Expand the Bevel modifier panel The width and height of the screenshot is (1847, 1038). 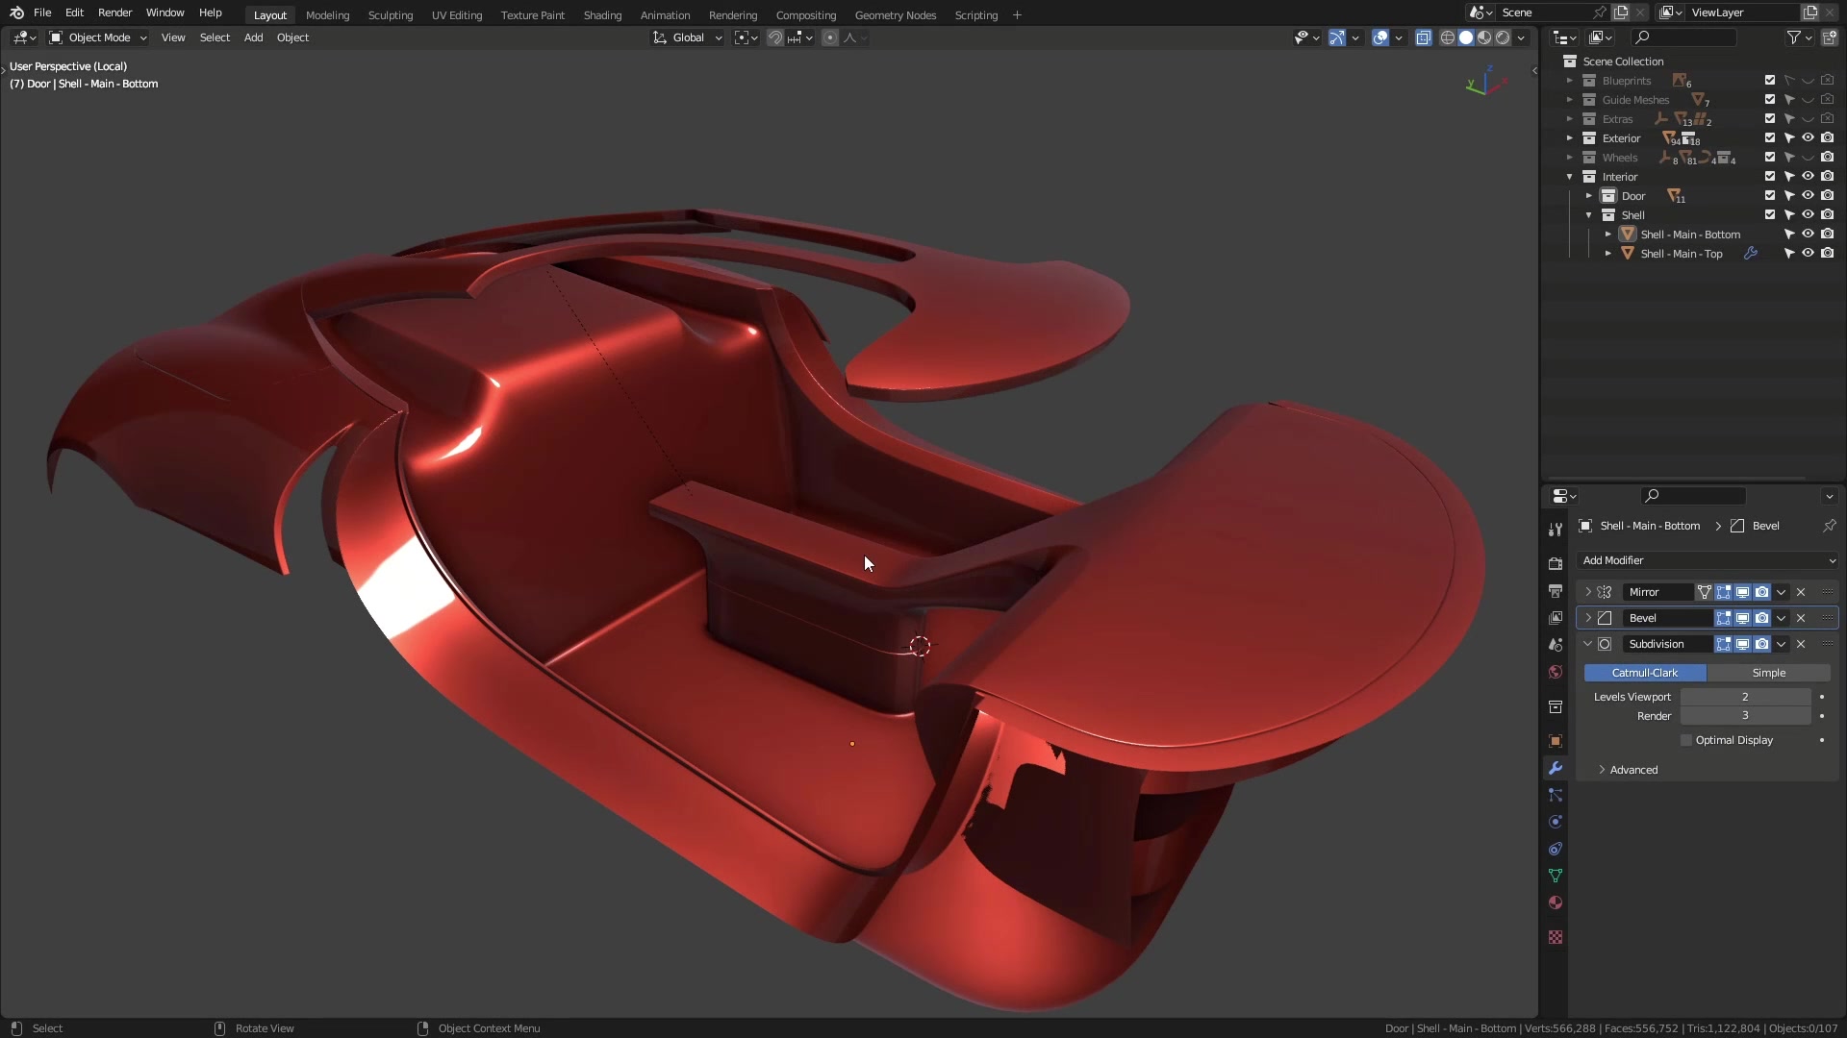(1588, 618)
